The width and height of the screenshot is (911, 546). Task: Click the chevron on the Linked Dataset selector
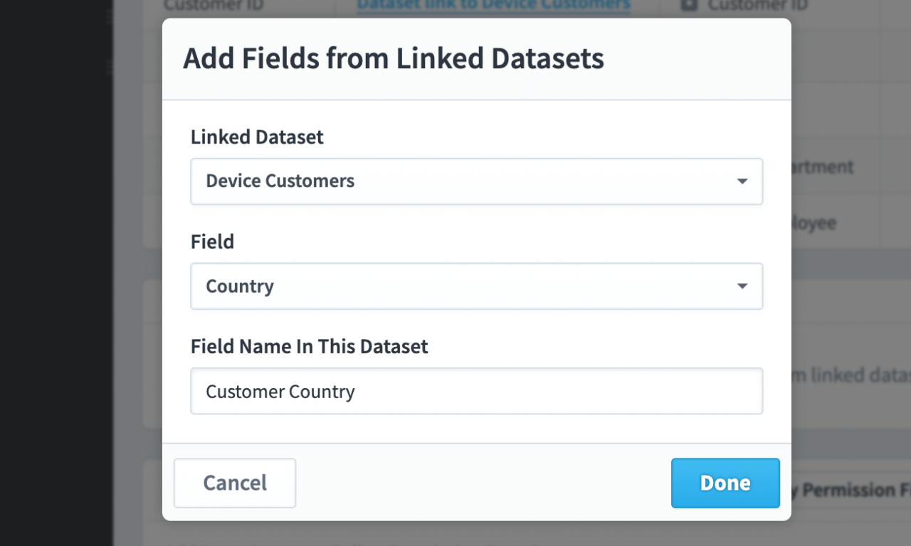[x=742, y=181]
